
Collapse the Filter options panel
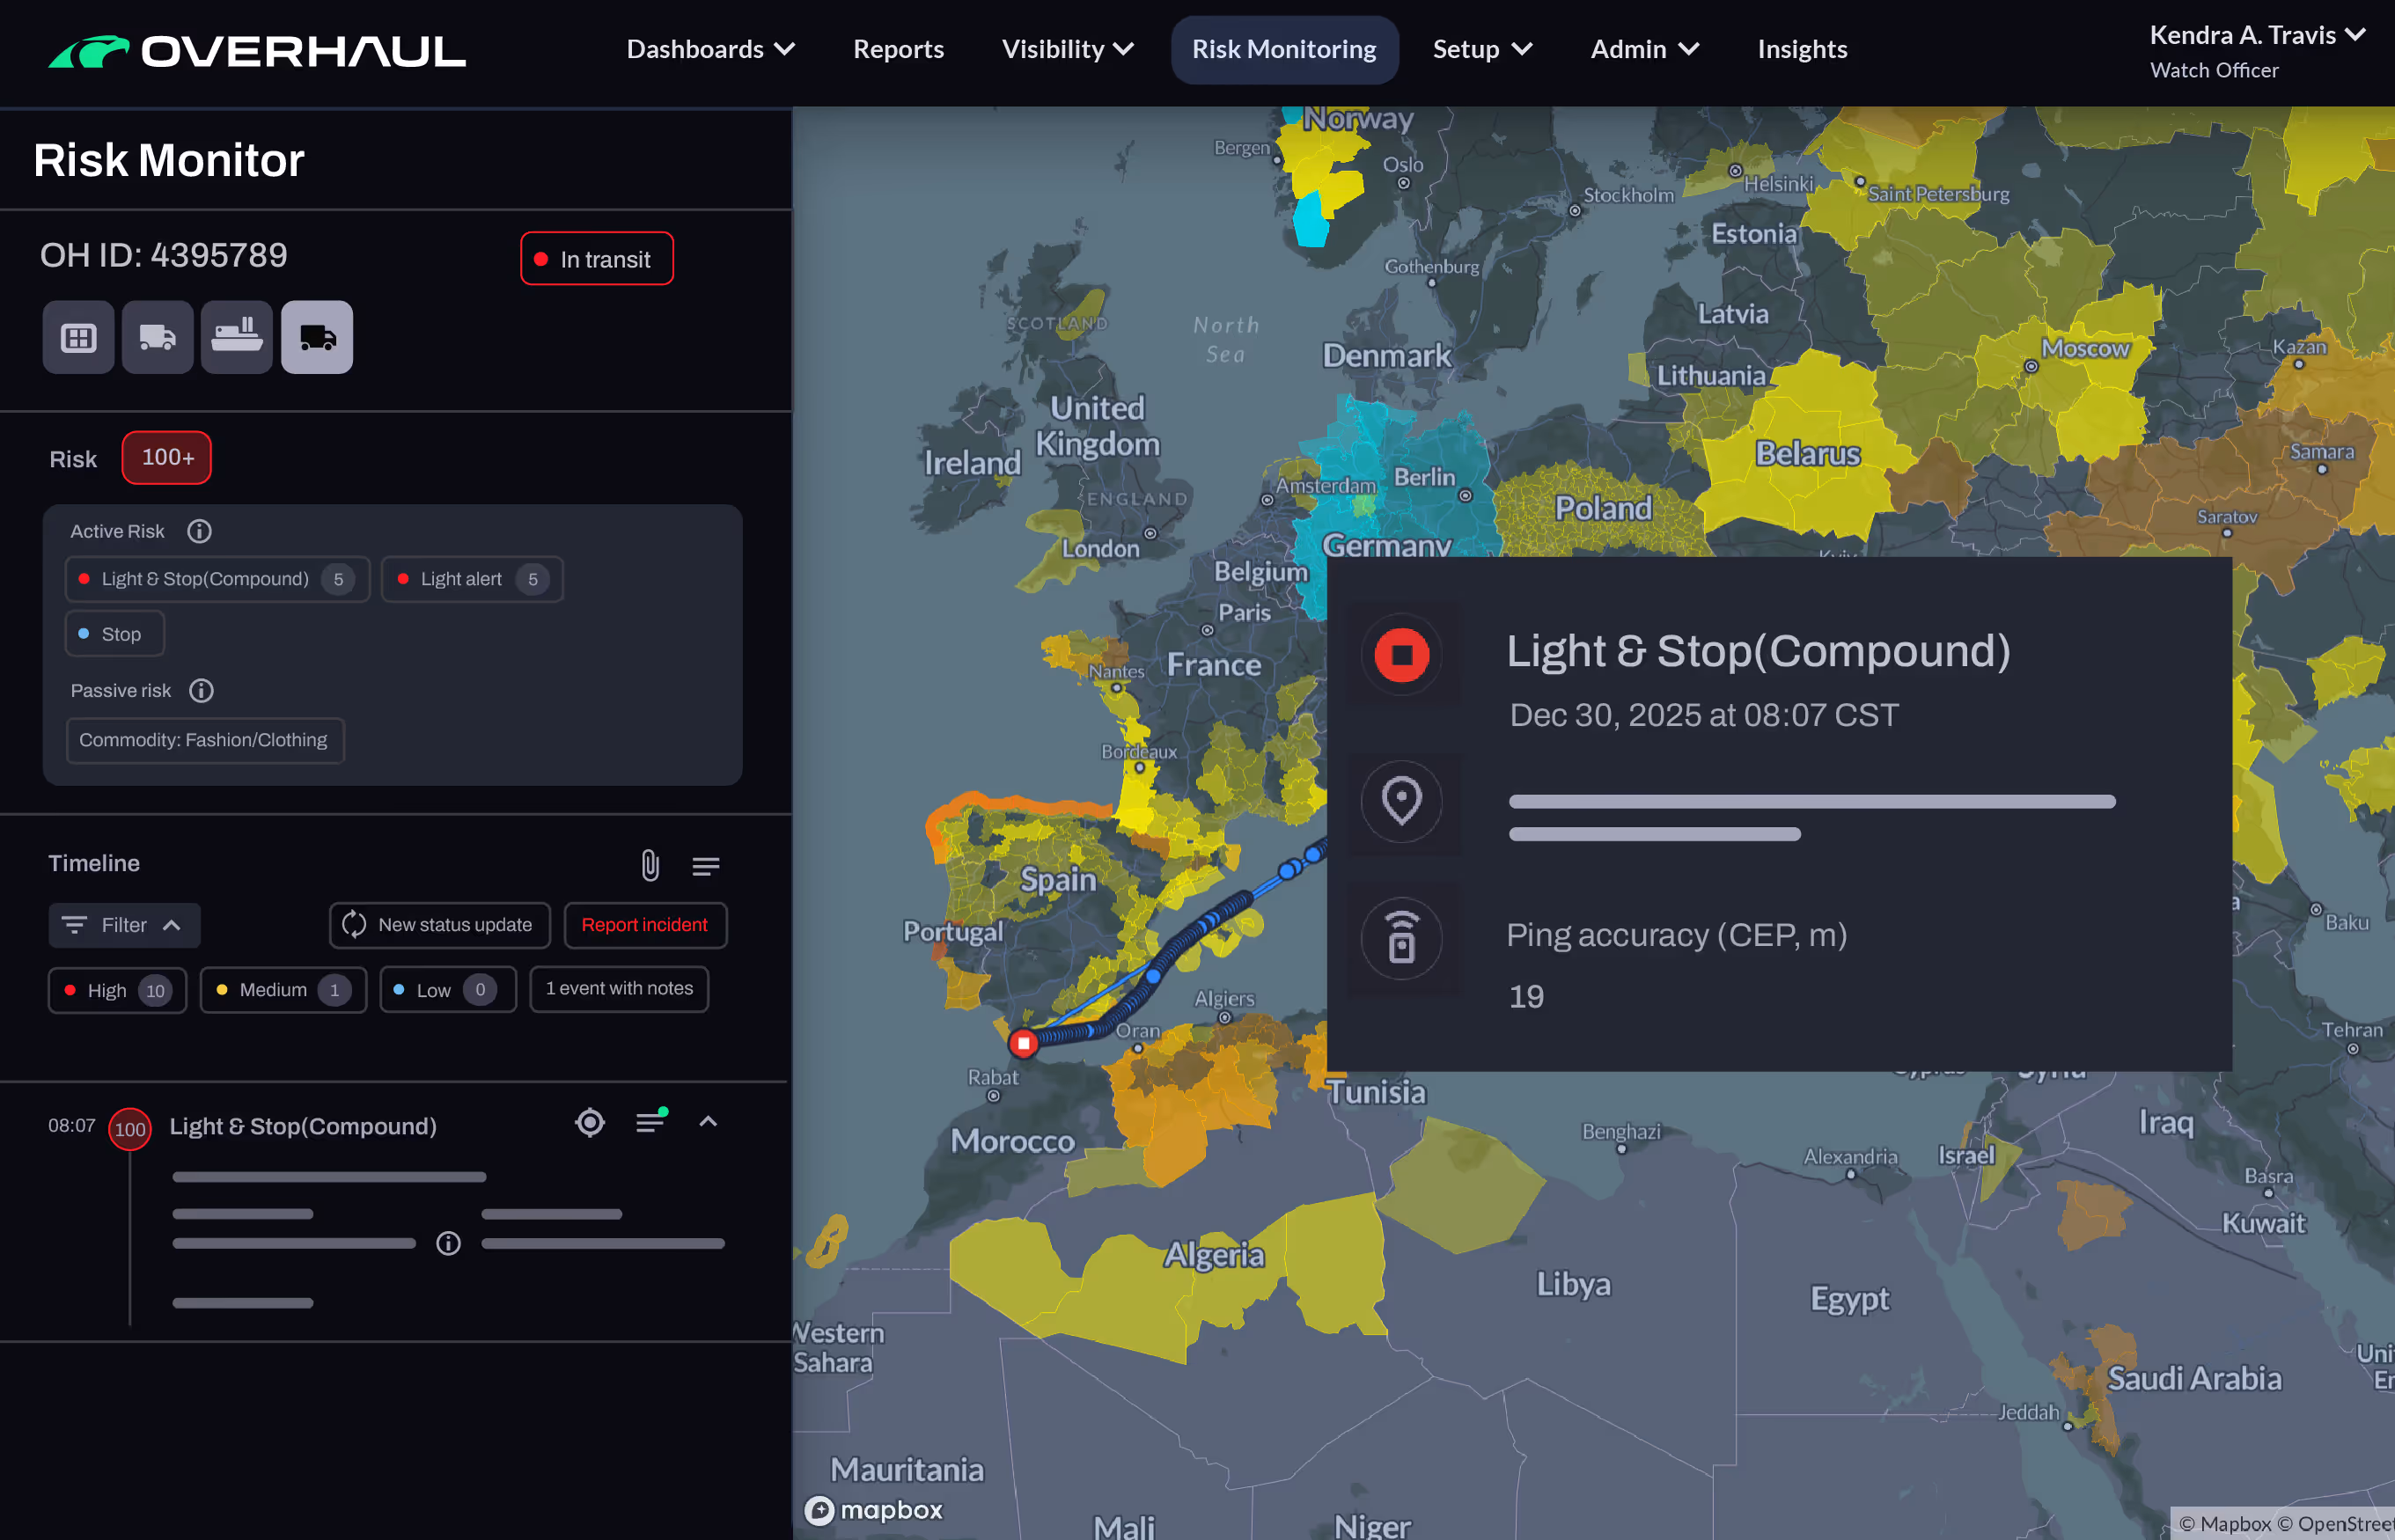pyautogui.click(x=124, y=925)
